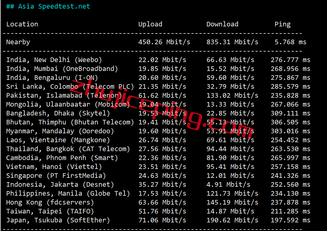Click "Cambodia, Phnom Penh (Smart)" row label
The width and height of the screenshot is (327, 231).
click(x=62, y=158)
